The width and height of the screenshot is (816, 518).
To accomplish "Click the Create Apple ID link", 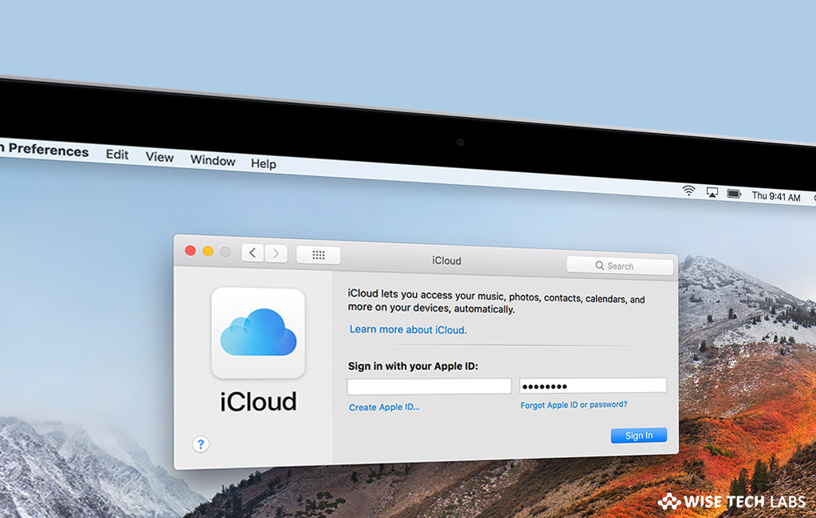I will (384, 407).
